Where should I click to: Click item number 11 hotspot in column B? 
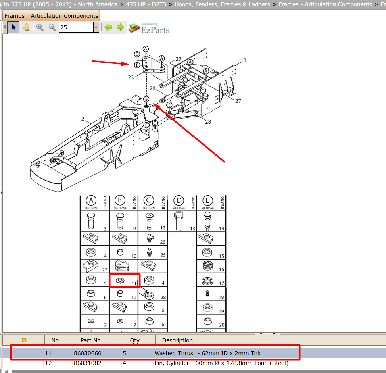click(x=134, y=283)
